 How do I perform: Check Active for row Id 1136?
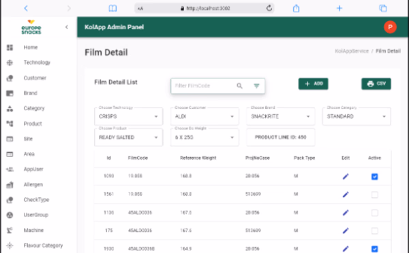pyautogui.click(x=374, y=213)
